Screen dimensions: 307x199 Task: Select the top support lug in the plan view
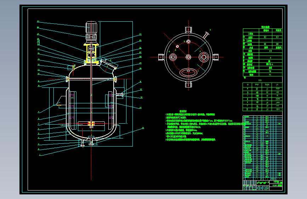[x=188, y=30]
